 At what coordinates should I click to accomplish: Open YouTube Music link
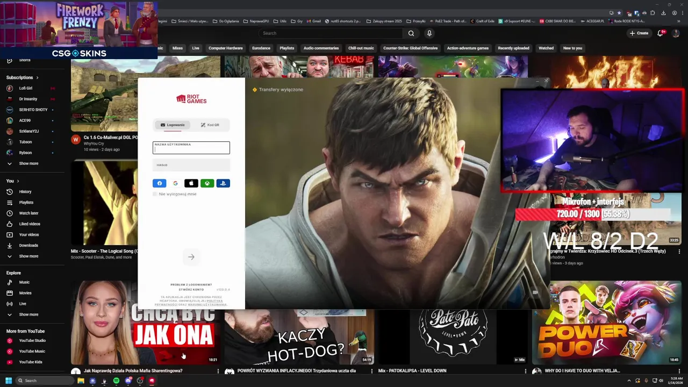coord(32,352)
